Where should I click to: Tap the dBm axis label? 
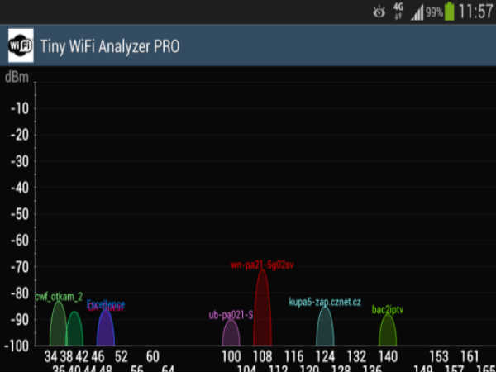(16, 79)
